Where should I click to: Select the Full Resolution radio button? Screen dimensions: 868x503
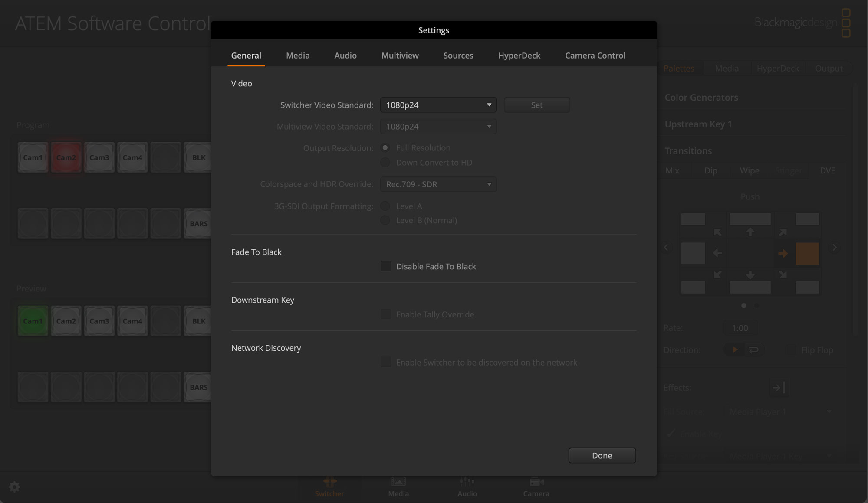click(x=385, y=148)
